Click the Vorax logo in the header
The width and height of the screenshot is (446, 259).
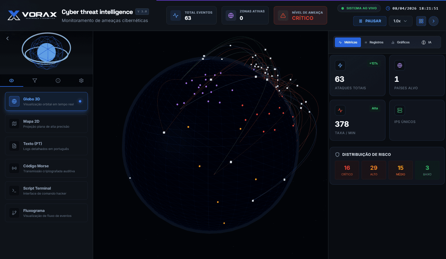pyautogui.click(x=32, y=15)
